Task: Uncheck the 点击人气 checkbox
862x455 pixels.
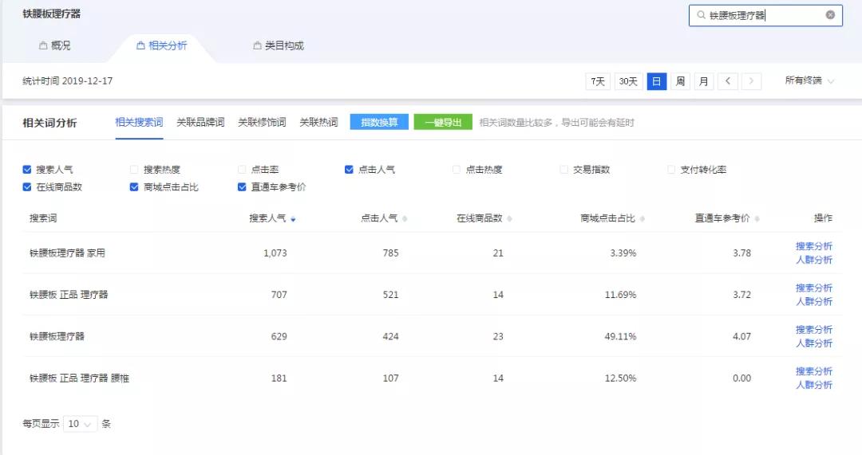Action: 349,170
